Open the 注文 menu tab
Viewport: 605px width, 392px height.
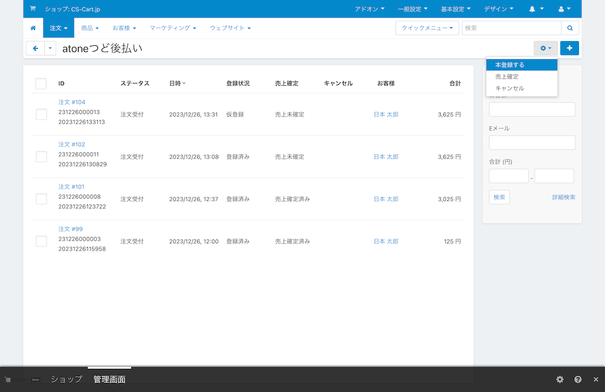[59, 28]
